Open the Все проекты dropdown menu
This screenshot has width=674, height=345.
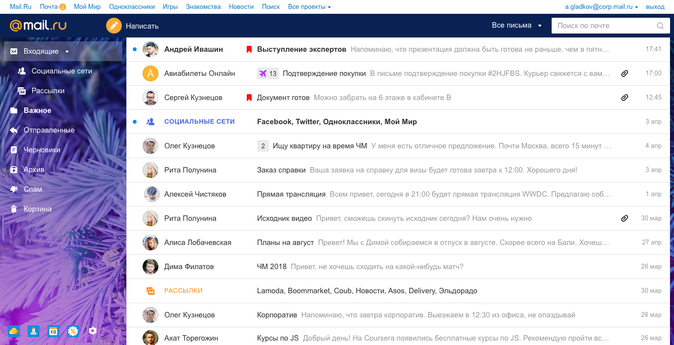pyautogui.click(x=309, y=7)
